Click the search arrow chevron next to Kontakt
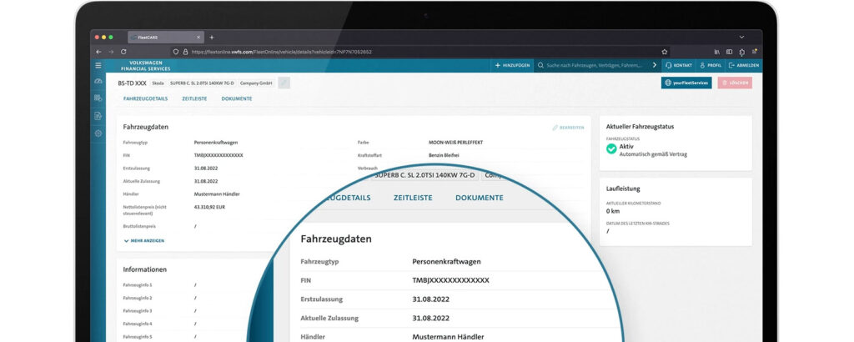Screen dimensions: 854x342 (x=655, y=65)
